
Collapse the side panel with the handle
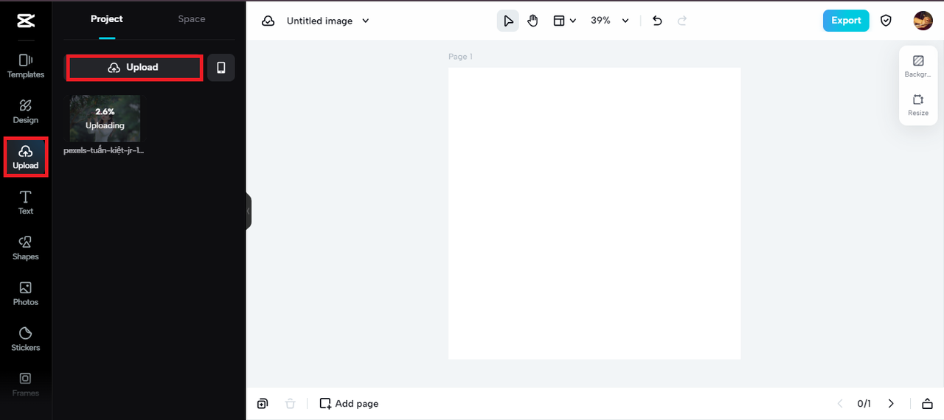pos(249,211)
